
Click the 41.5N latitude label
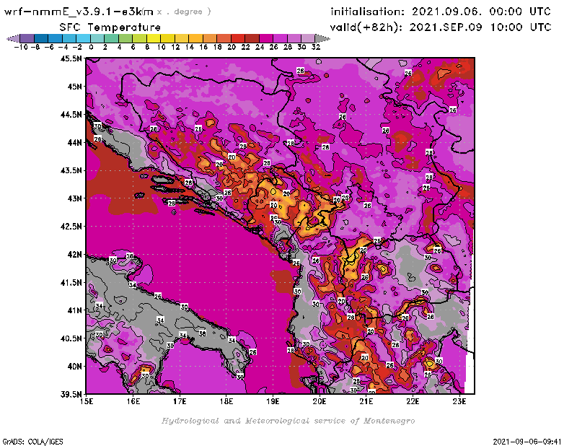71,282
